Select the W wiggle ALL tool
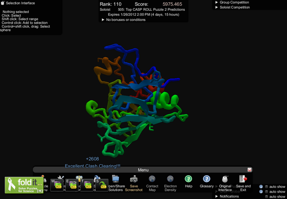 click(57, 185)
